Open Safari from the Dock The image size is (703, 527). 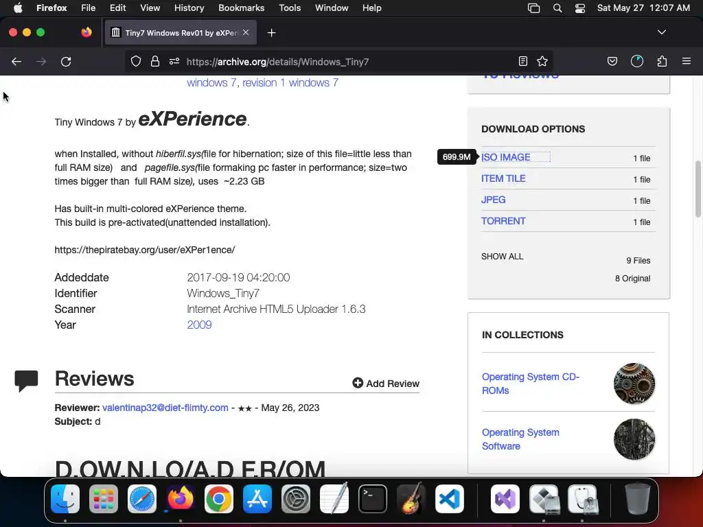(x=142, y=499)
